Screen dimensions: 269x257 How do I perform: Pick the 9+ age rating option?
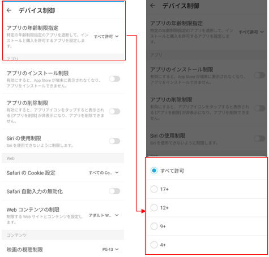(x=207, y=226)
